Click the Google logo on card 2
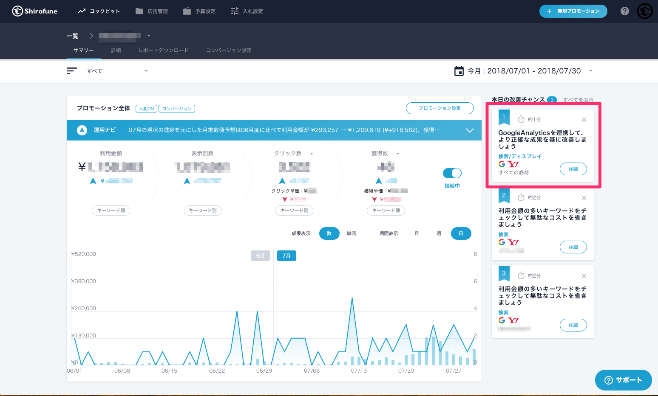 click(x=502, y=242)
